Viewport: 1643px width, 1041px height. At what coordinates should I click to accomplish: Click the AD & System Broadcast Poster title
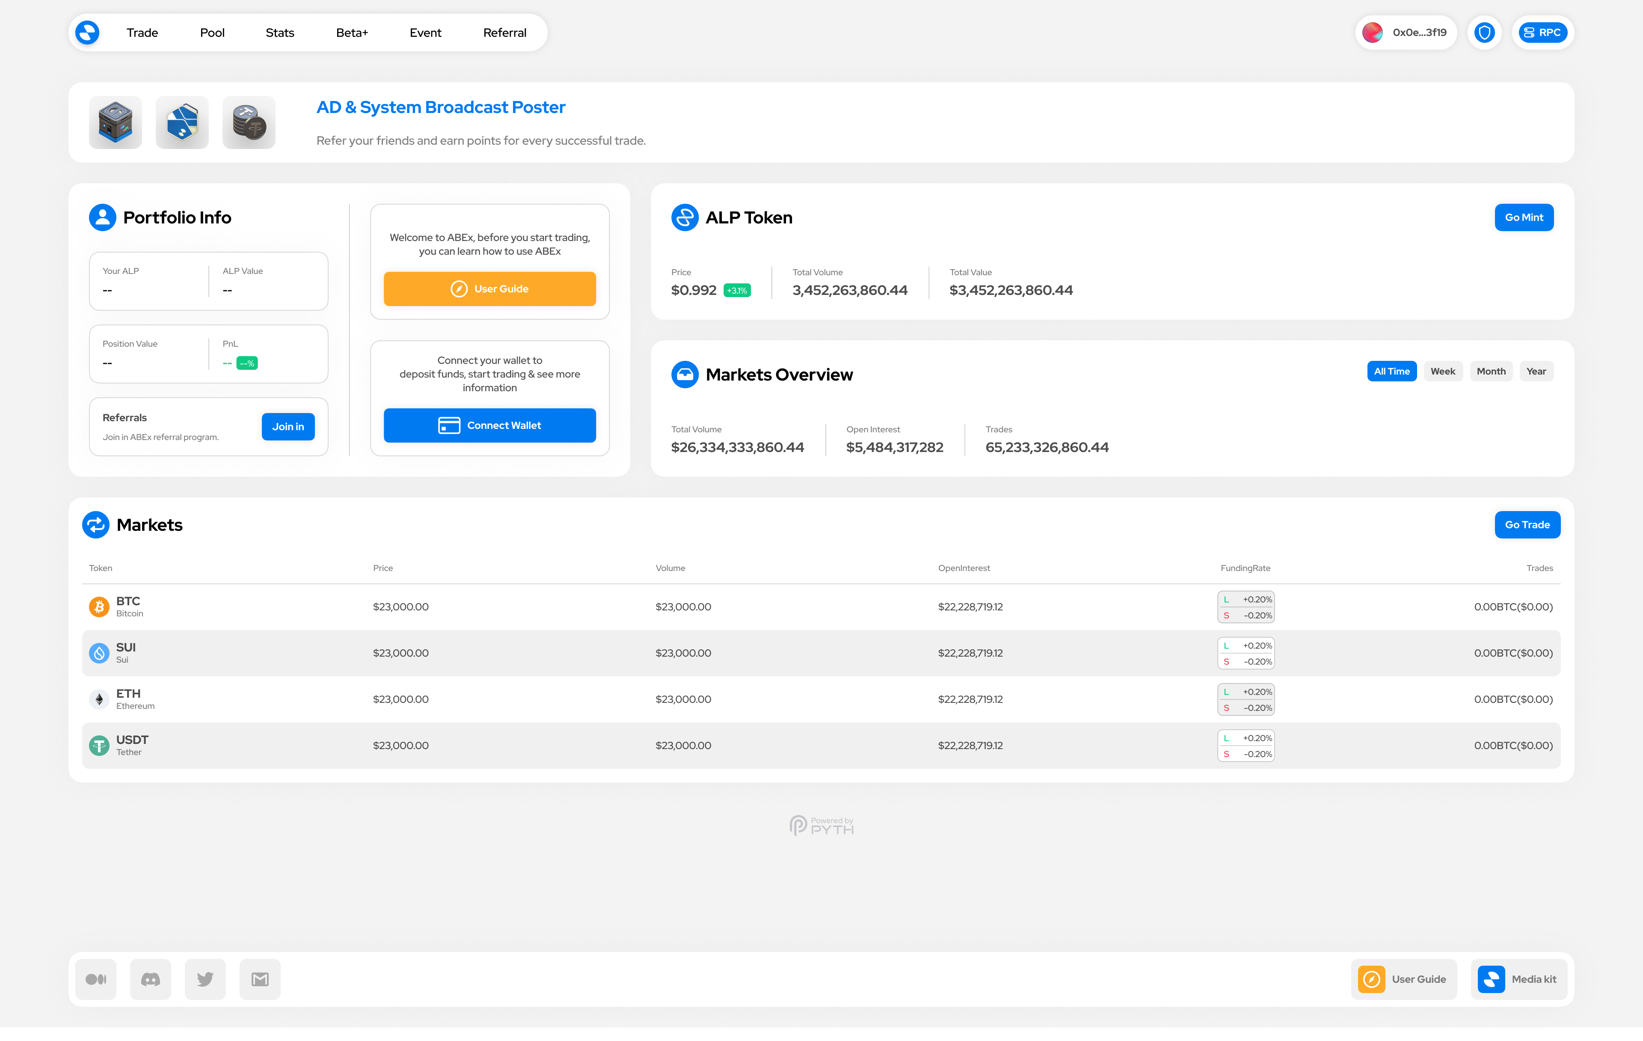tap(441, 107)
